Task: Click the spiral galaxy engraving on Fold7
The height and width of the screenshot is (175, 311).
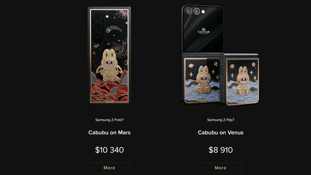Action: click(121, 48)
